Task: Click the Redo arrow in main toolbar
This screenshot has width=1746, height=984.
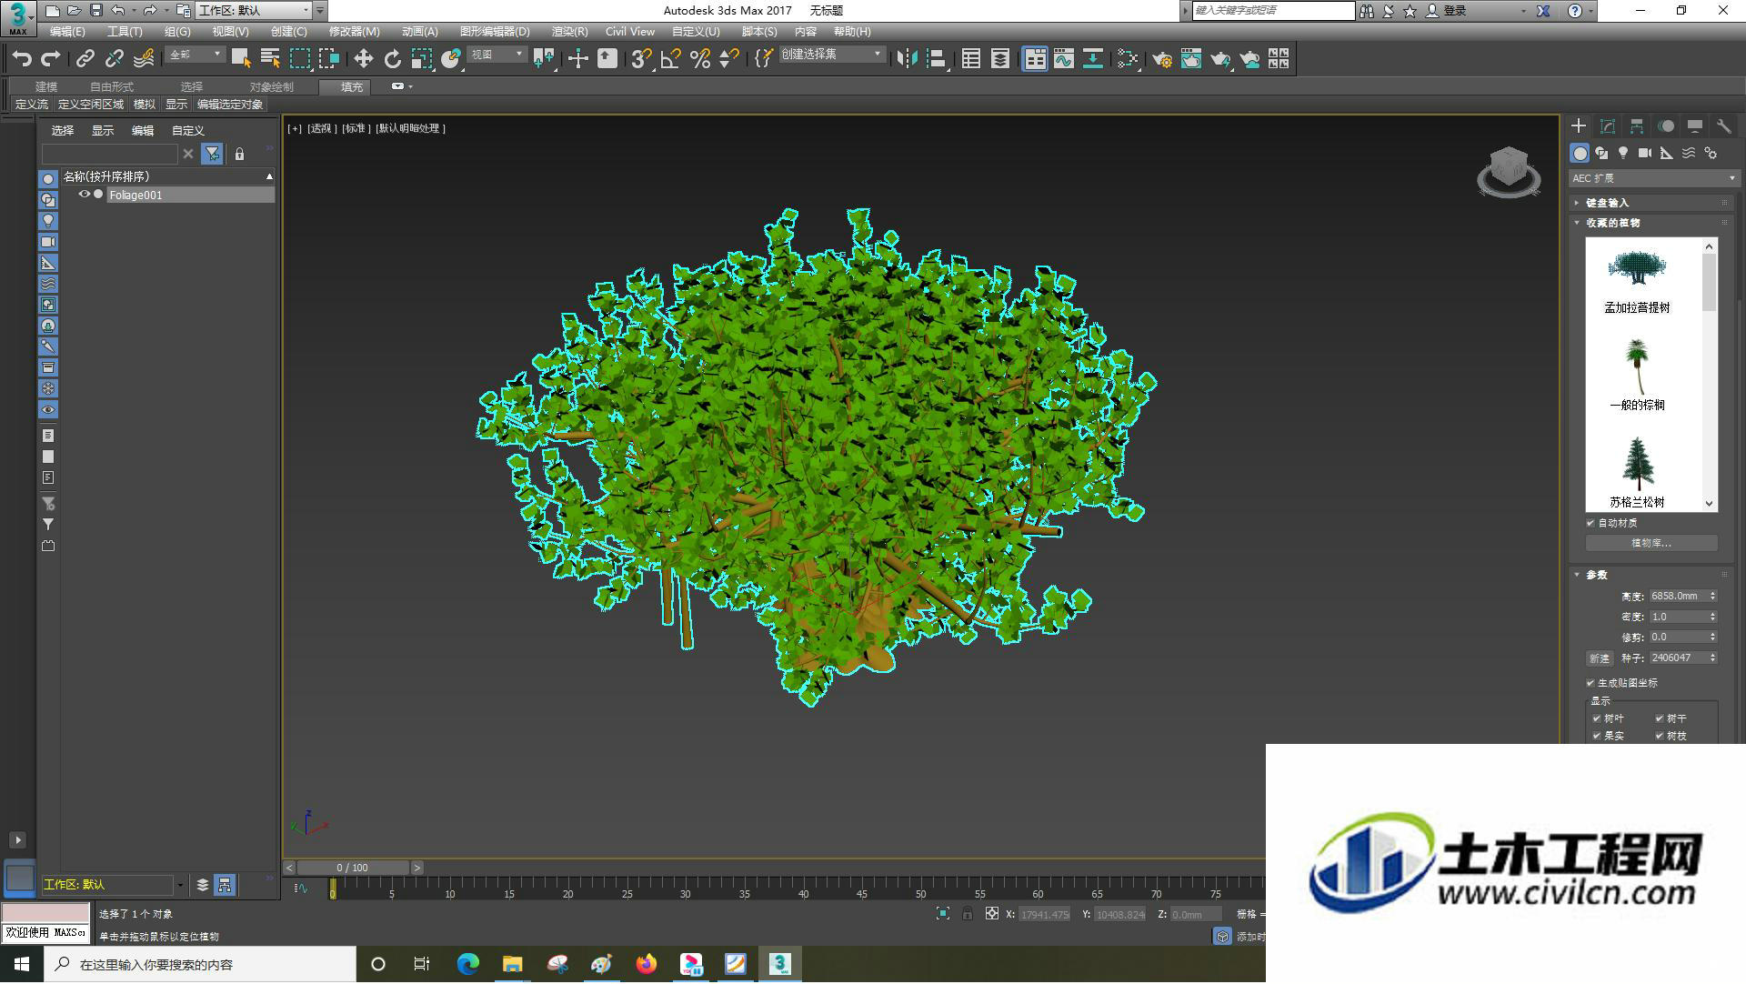Action: pos(51,59)
